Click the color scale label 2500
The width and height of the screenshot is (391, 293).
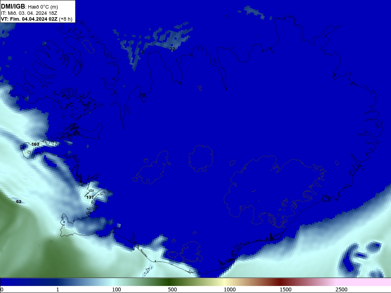coord(341,289)
